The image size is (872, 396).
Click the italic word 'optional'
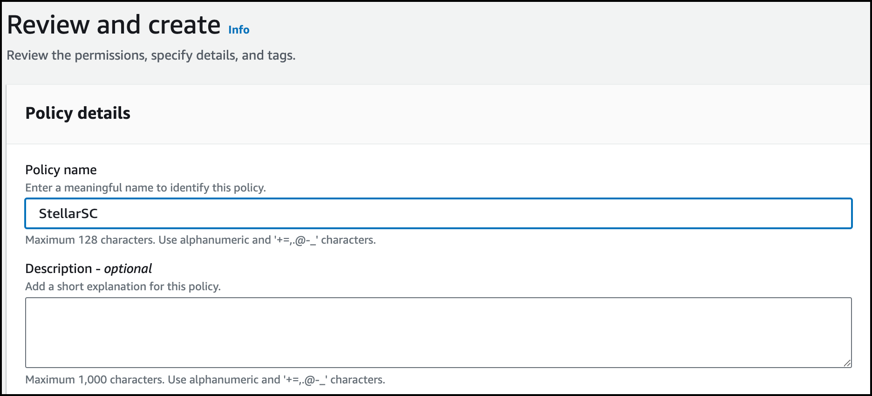(x=128, y=269)
